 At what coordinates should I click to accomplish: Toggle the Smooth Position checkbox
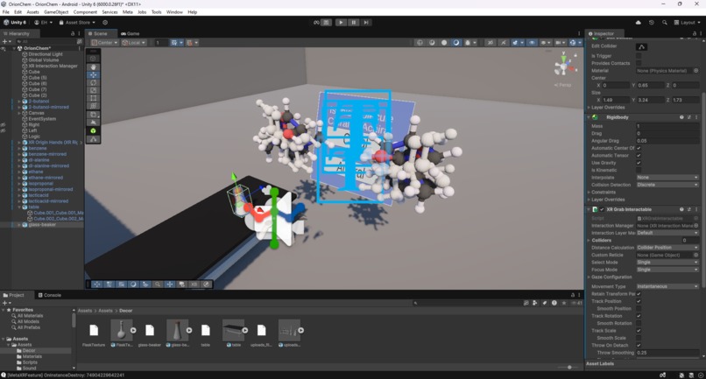(639, 308)
